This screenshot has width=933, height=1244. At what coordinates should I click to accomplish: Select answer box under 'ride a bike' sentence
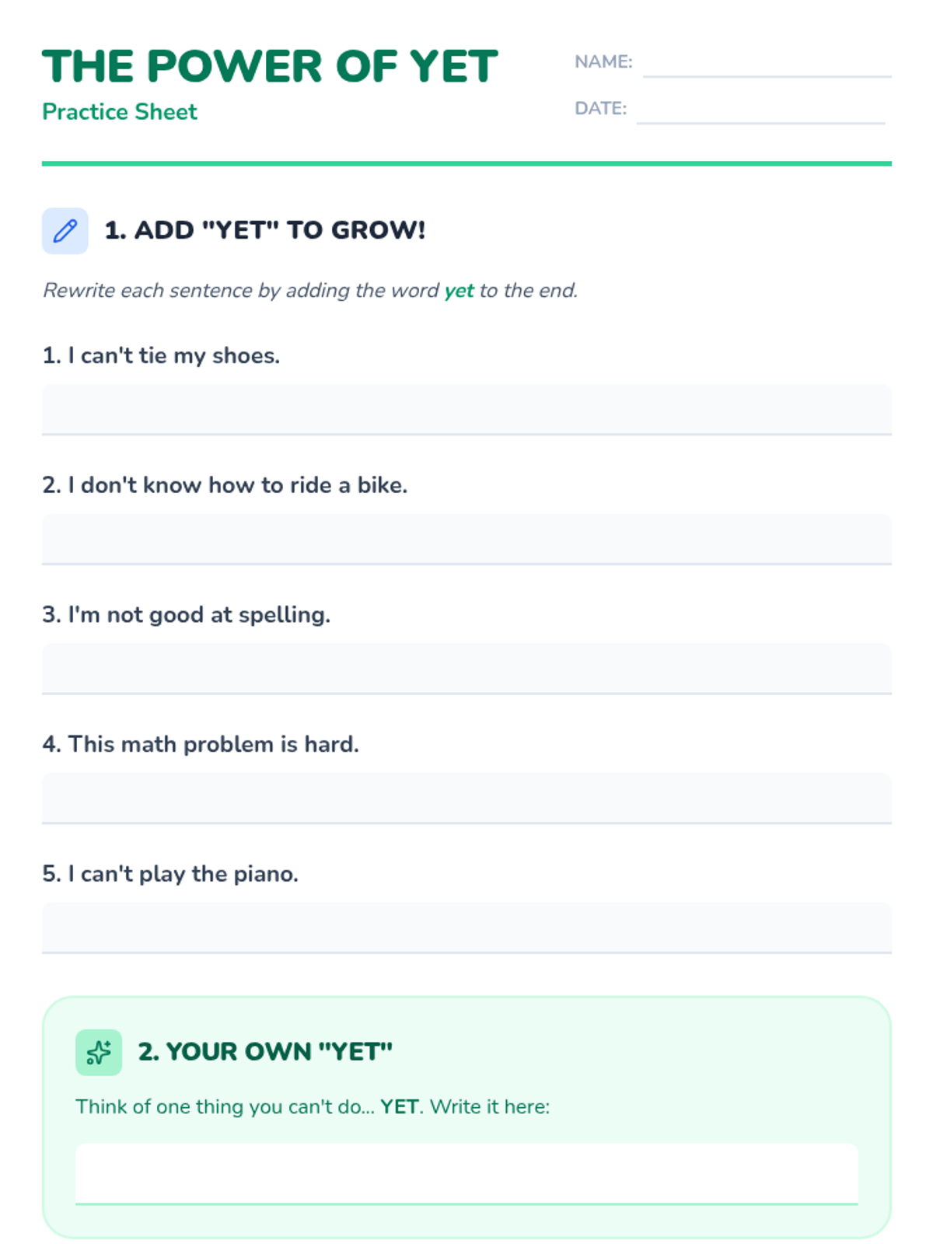tap(466, 539)
